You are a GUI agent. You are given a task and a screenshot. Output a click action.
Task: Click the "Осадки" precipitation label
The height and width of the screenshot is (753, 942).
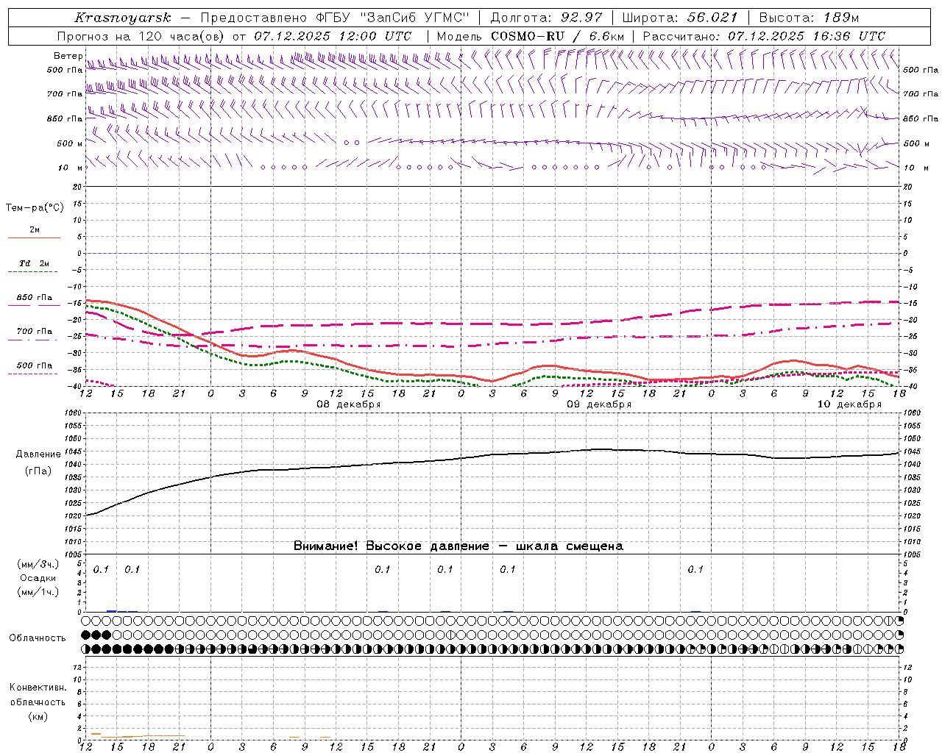(38, 578)
